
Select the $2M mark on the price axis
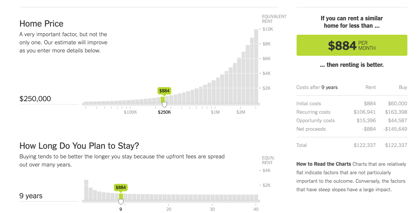[x=241, y=112]
